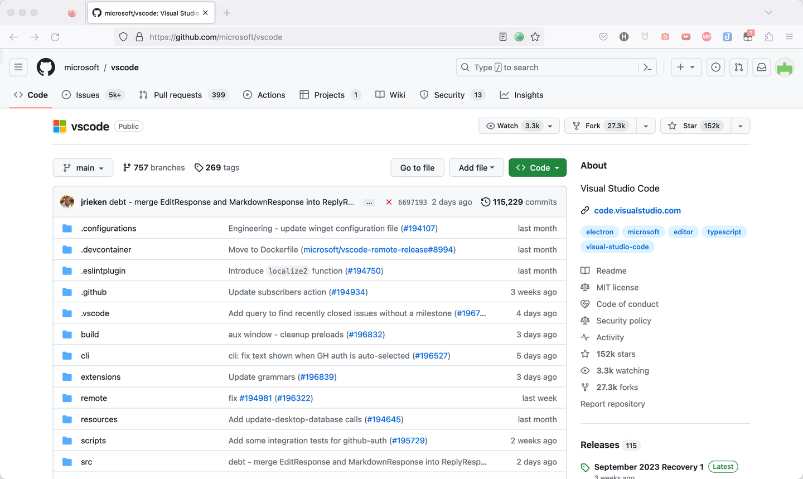Open the Issues icon in GitHub header

click(715, 67)
